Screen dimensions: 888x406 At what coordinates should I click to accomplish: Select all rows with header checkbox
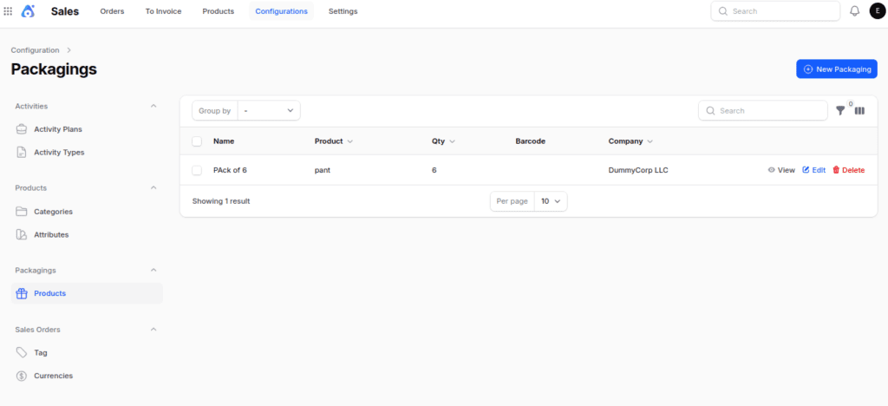point(197,141)
